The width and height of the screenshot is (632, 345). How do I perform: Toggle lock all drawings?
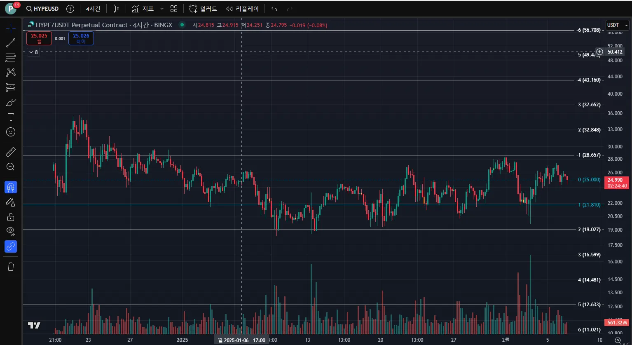[x=11, y=217]
